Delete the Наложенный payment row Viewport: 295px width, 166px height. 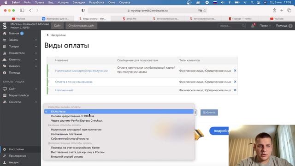click(235, 90)
